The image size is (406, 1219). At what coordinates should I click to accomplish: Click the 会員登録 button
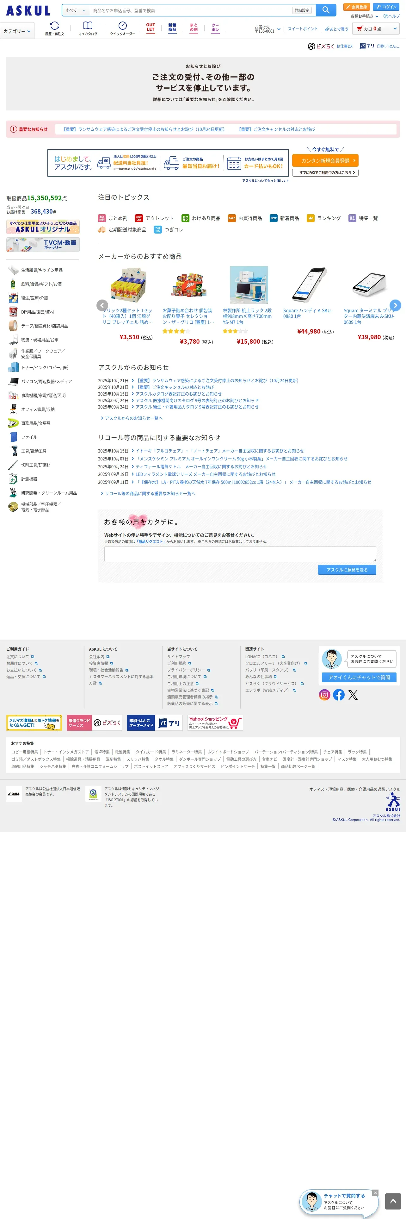coord(356,7)
